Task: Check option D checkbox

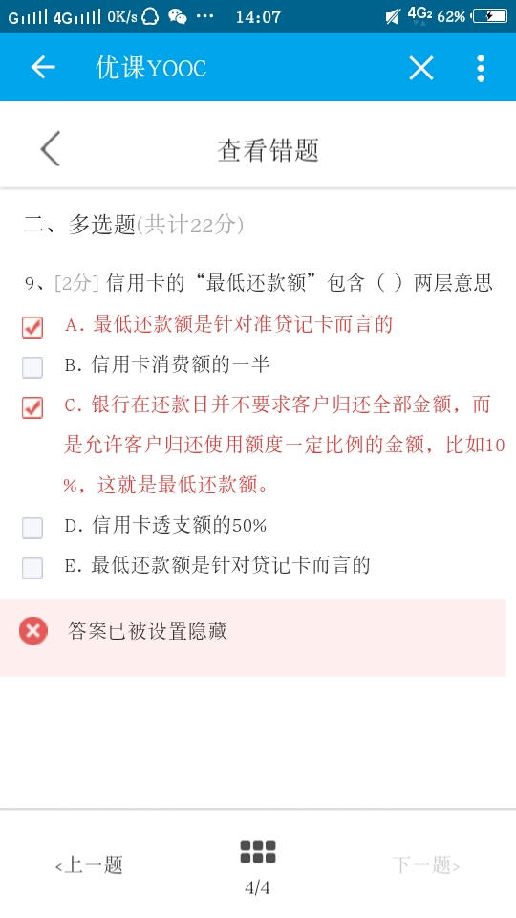Action: point(32,528)
